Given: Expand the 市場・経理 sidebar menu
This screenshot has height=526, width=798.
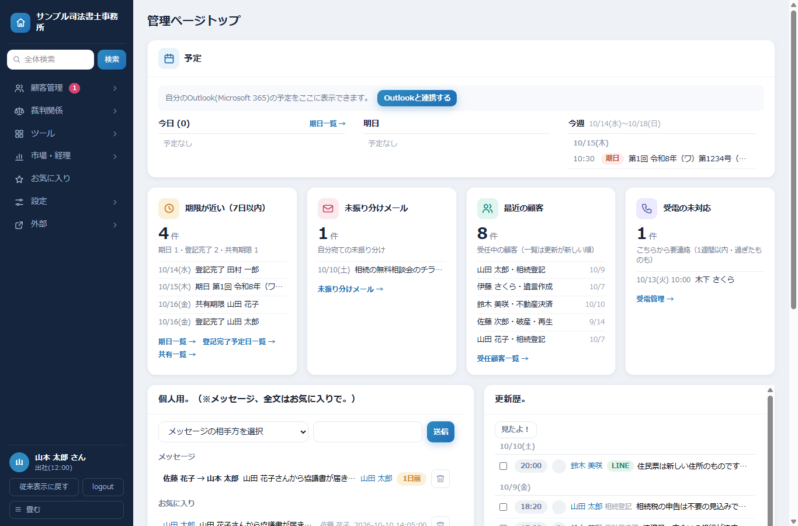Looking at the screenshot, I should point(67,155).
